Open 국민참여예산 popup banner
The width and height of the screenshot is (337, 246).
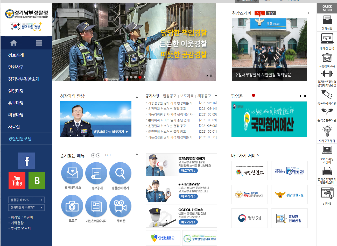(269, 119)
